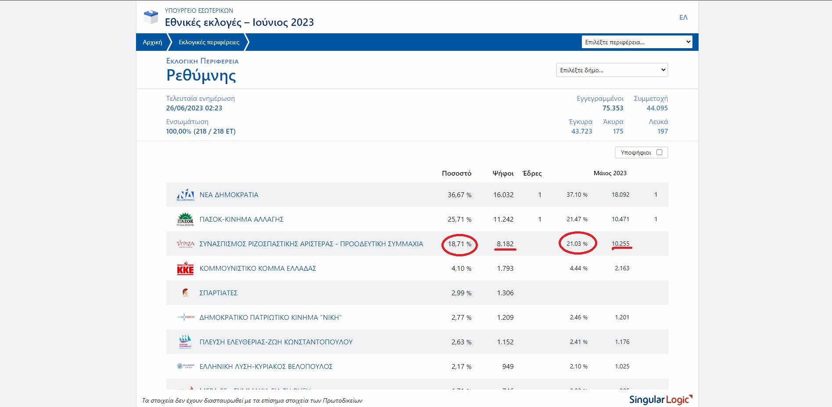The image size is (832, 407).
Task: Open Εκλογικές περιφέρειες breadcrumb item
Action: click(x=209, y=42)
